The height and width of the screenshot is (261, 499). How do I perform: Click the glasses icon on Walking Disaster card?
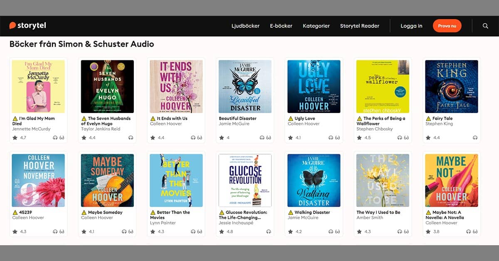[x=338, y=231]
